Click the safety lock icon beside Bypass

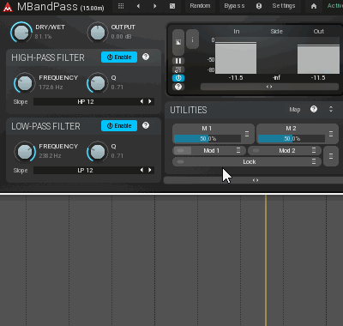(259, 6)
